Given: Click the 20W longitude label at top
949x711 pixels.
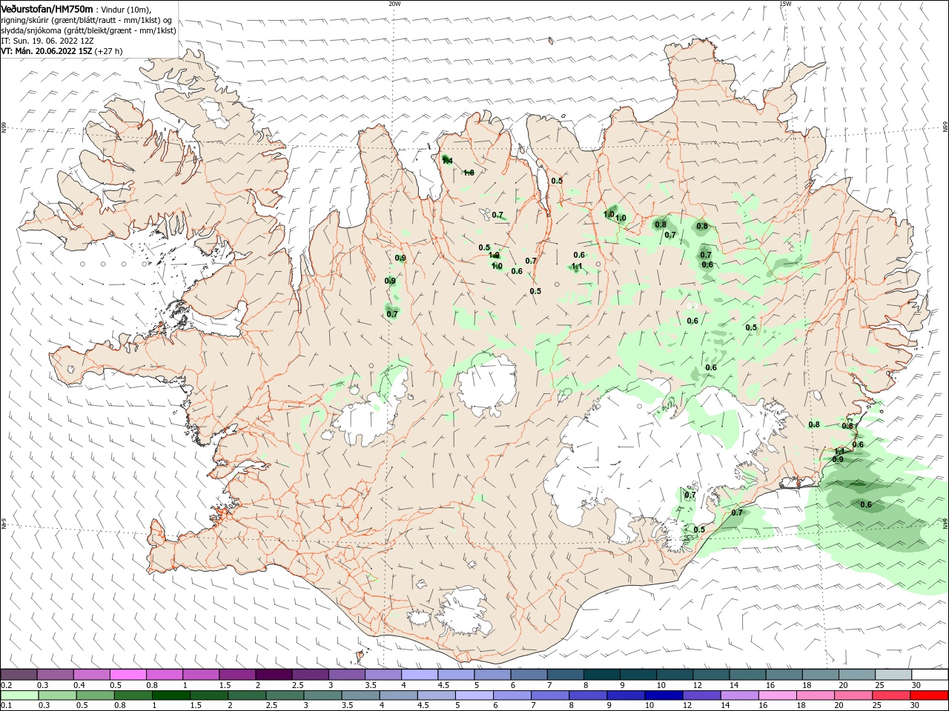Looking at the screenshot, I should coord(394,4).
